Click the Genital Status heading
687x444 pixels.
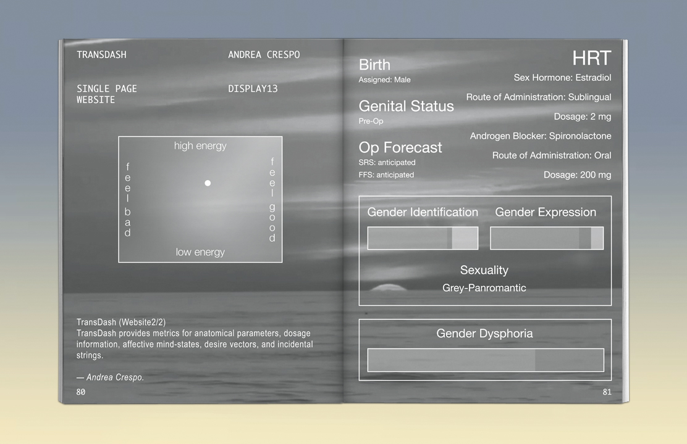pos(406,106)
